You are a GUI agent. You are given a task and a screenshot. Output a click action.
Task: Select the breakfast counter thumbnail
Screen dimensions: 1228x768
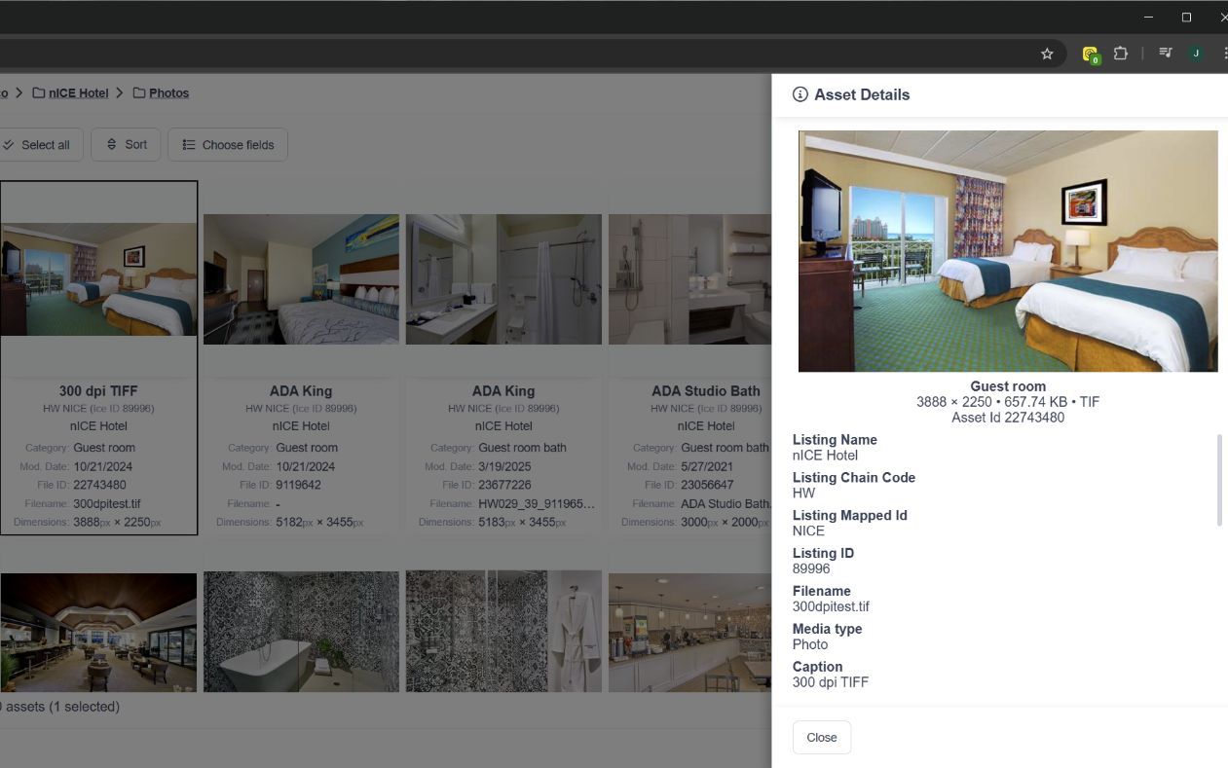point(689,632)
